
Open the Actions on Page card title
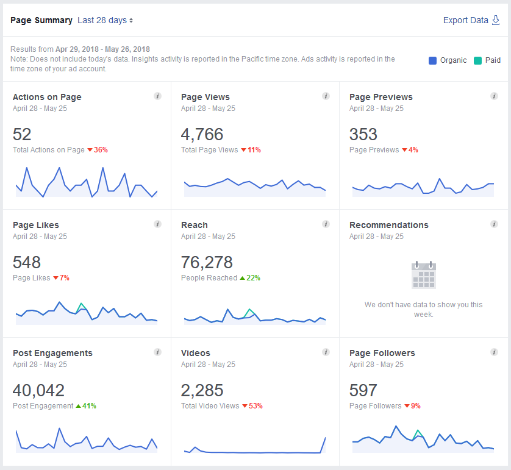[x=47, y=97]
